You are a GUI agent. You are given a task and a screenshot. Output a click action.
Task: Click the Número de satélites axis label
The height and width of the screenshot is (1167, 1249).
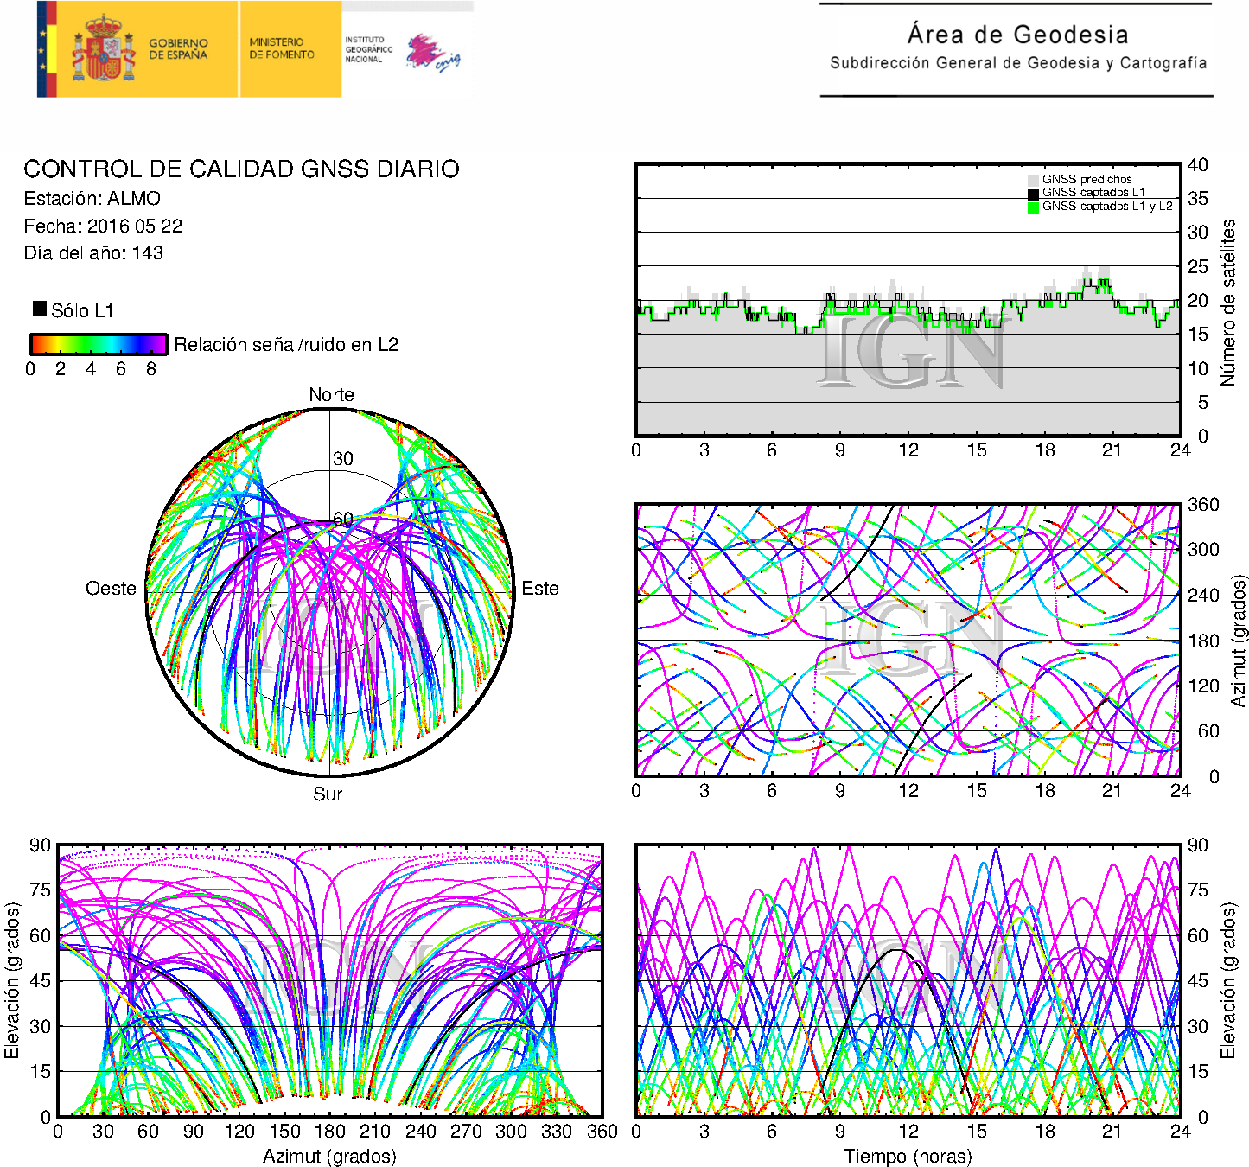(1228, 303)
